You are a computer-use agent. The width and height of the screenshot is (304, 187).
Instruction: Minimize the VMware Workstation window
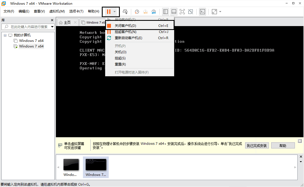click(287, 3)
